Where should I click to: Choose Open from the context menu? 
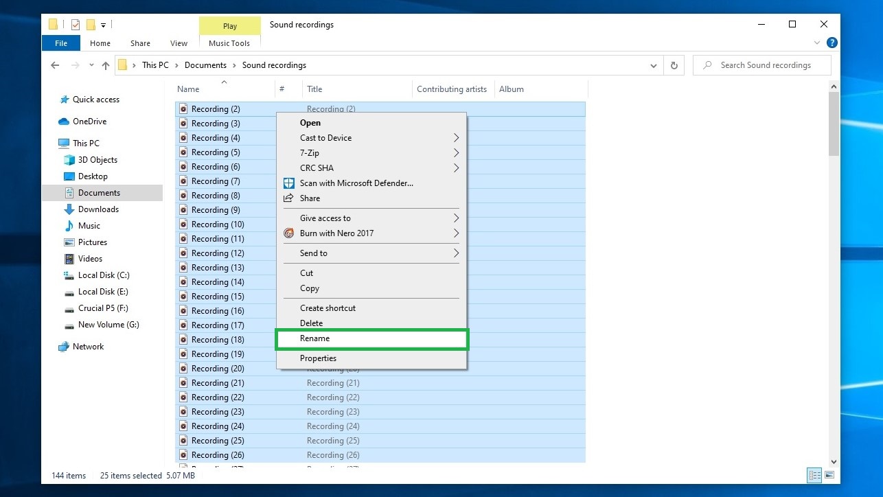tap(371, 123)
